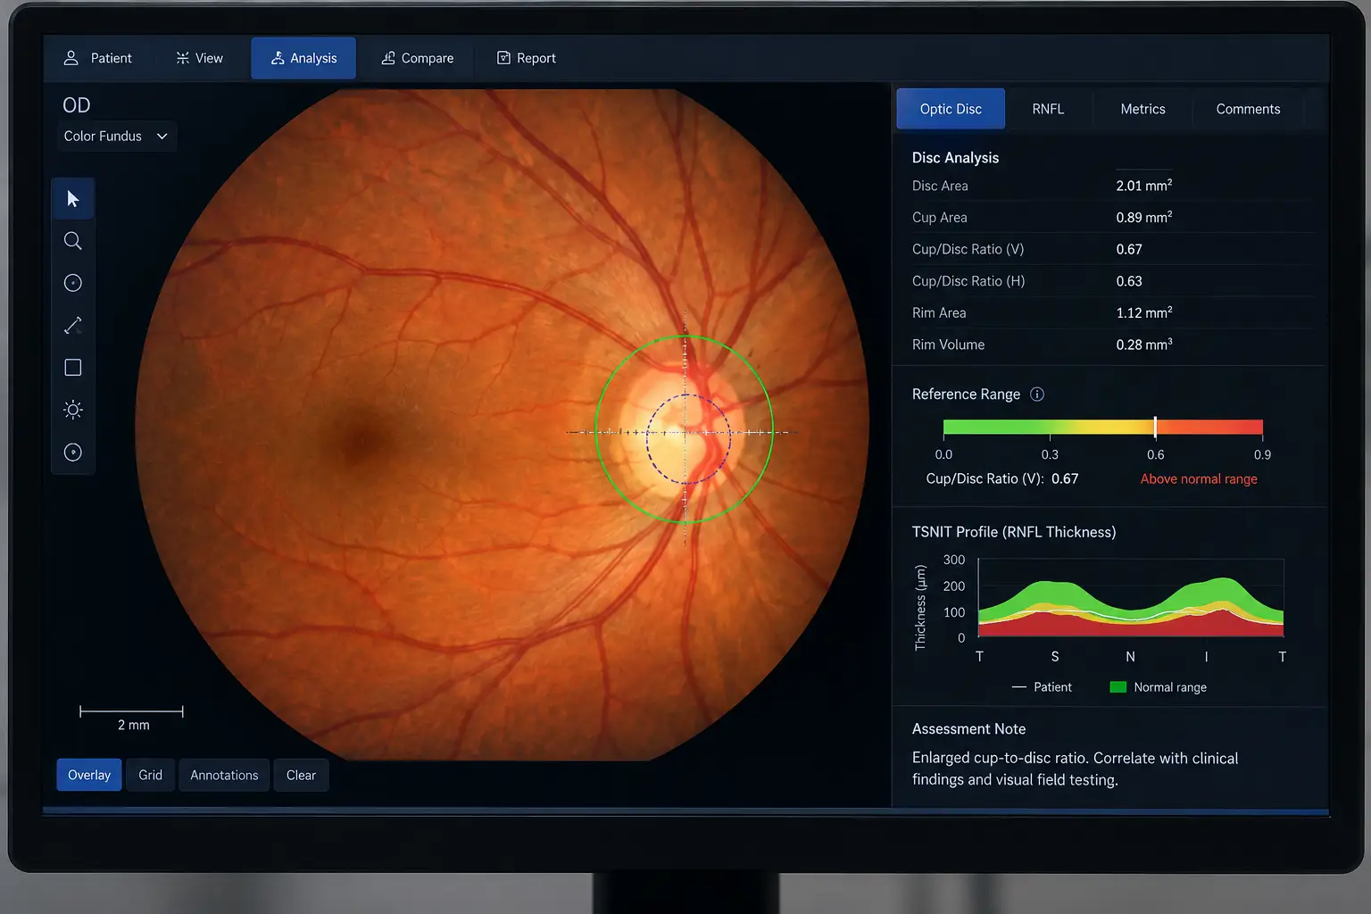This screenshot has width=1371, height=914.
Task: Switch to the Metrics panel tab
Action: tap(1142, 109)
